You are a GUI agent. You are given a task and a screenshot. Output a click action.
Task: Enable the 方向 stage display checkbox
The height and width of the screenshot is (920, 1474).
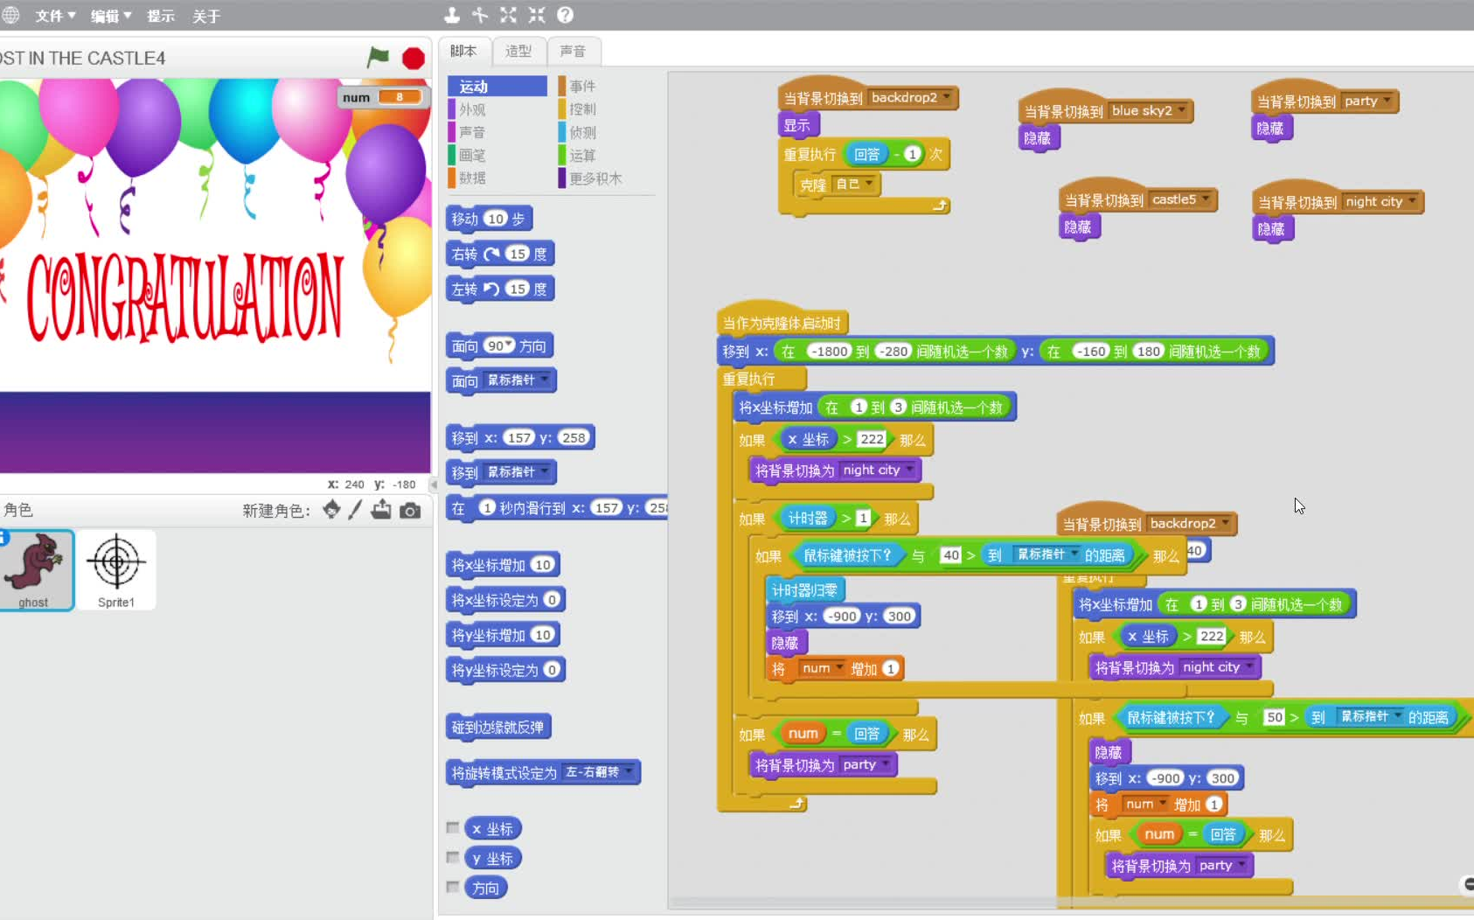(x=453, y=888)
